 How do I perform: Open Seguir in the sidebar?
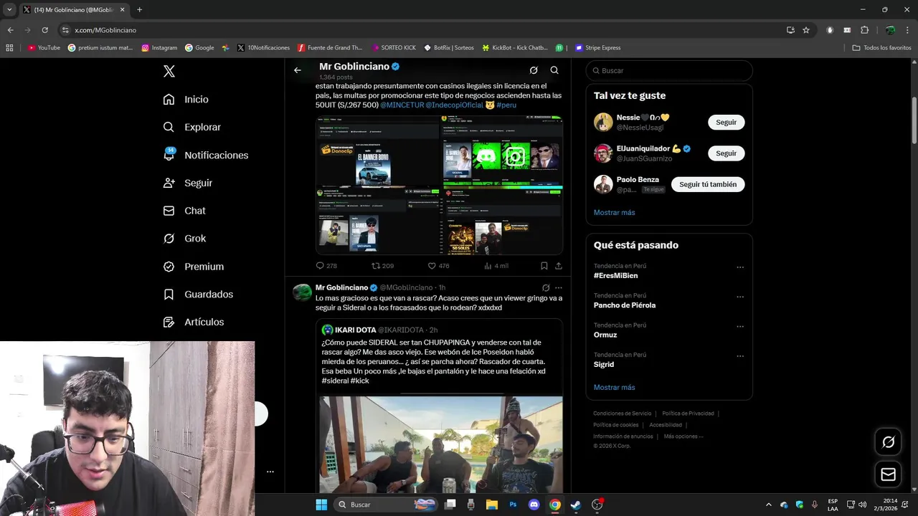point(187,183)
